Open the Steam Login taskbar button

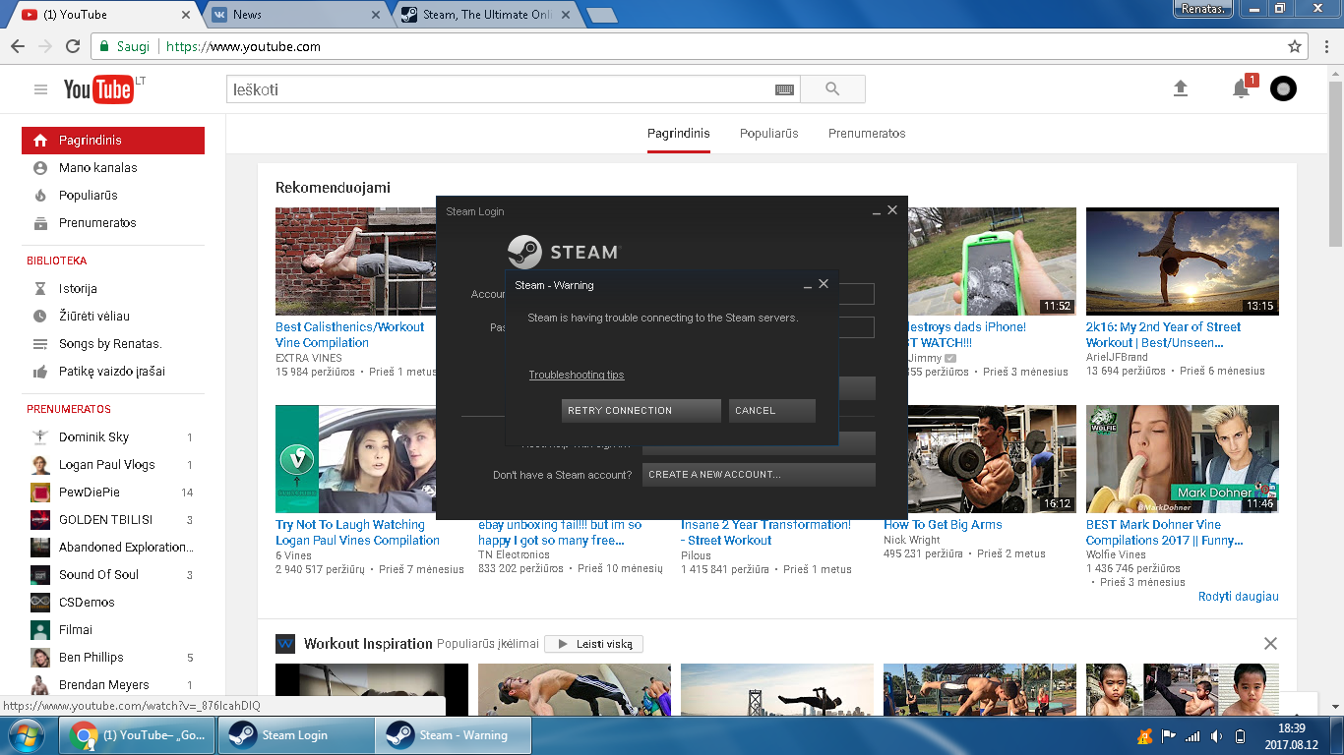pyautogui.click(x=295, y=735)
